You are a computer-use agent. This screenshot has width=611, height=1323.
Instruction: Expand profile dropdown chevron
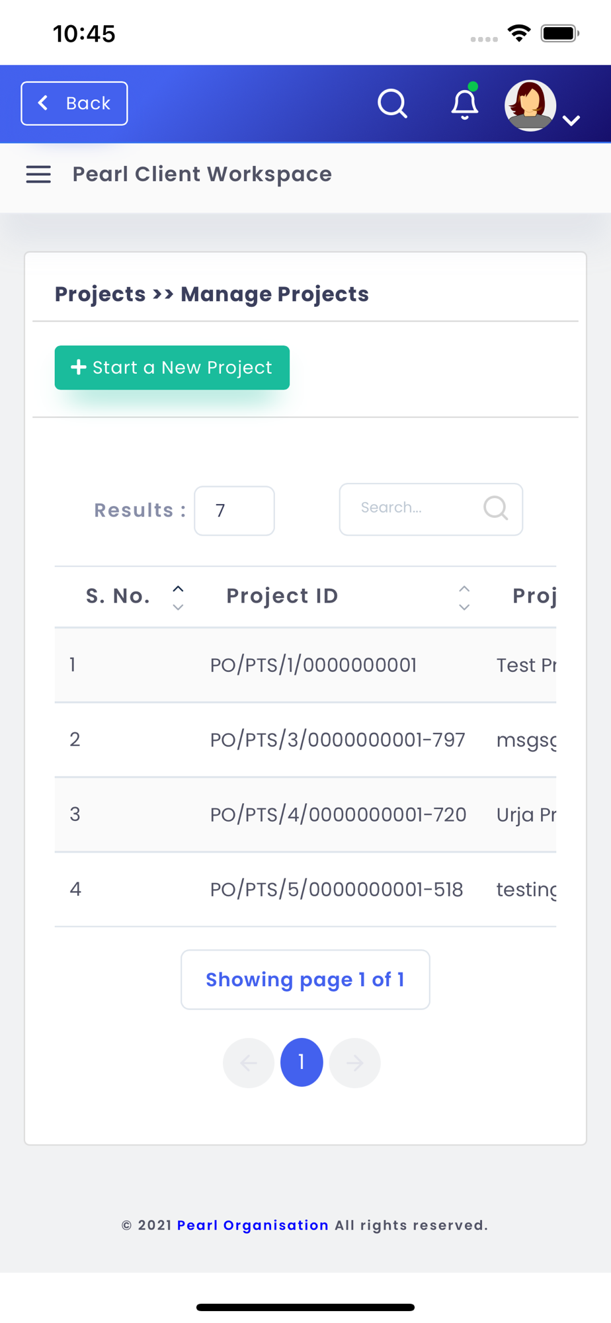571,120
